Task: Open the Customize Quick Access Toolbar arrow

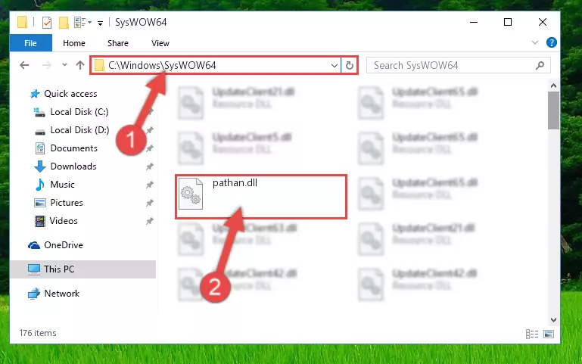Action: click(x=100, y=23)
